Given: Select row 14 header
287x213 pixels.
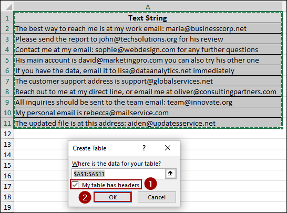Looking at the screenshot, I should pyautogui.click(x=7, y=155).
